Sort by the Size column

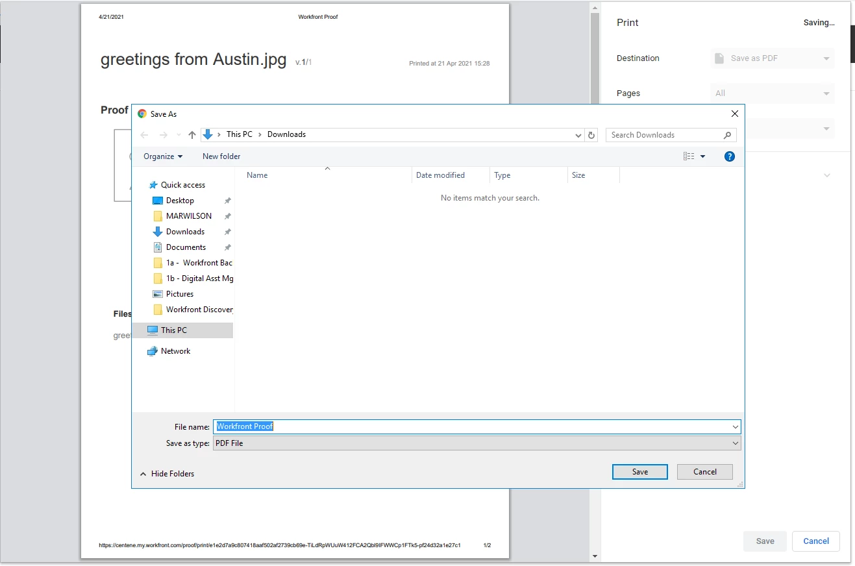click(578, 175)
